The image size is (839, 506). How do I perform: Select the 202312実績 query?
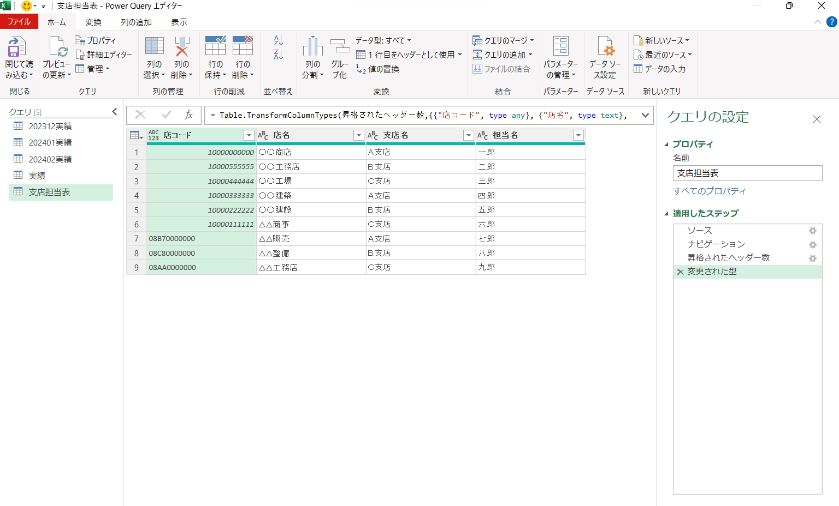(x=61, y=126)
